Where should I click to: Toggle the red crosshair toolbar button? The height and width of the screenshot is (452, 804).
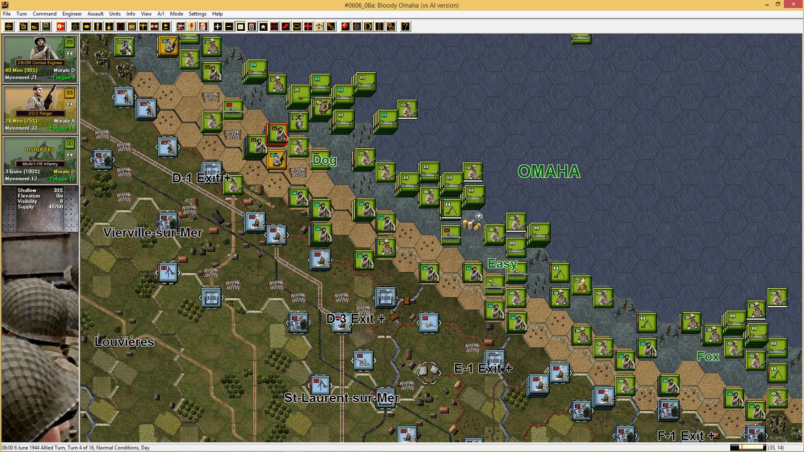274,26
